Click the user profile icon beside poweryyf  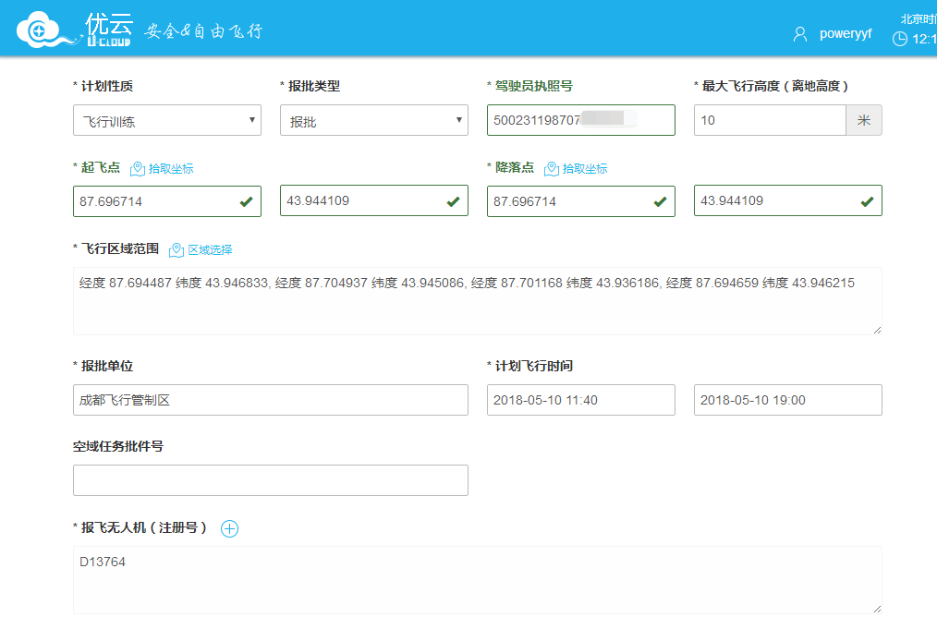click(800, 34)
